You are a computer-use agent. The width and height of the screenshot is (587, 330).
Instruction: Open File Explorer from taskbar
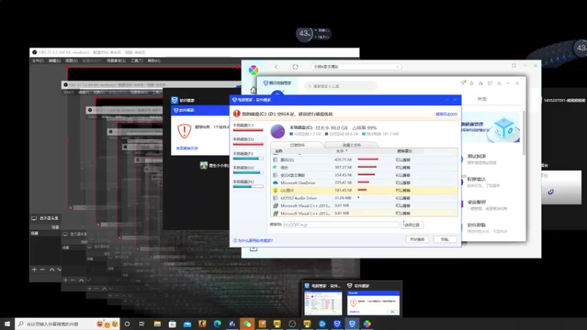click(x=157, y=323)
